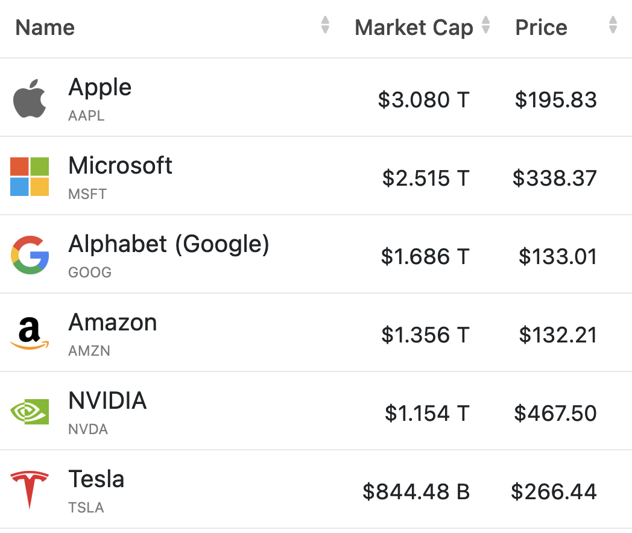Click the Microsoft four-square logo
Screen dimensions: 632x533
(x=30, y=177)
